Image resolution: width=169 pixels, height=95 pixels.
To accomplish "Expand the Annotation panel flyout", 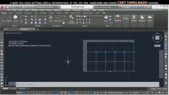I will pos(57,26).
